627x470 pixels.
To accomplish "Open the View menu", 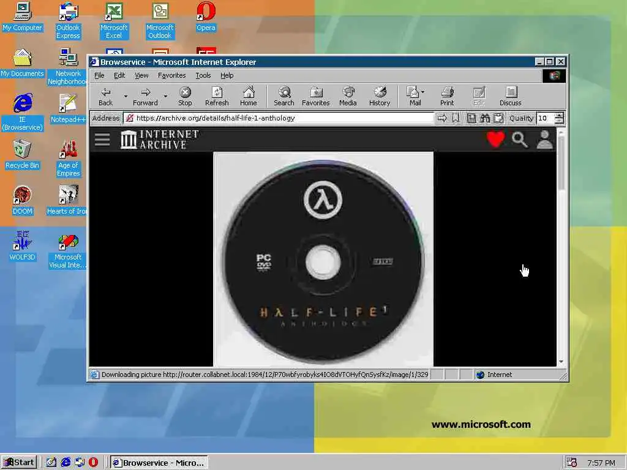I will point(141,75).
